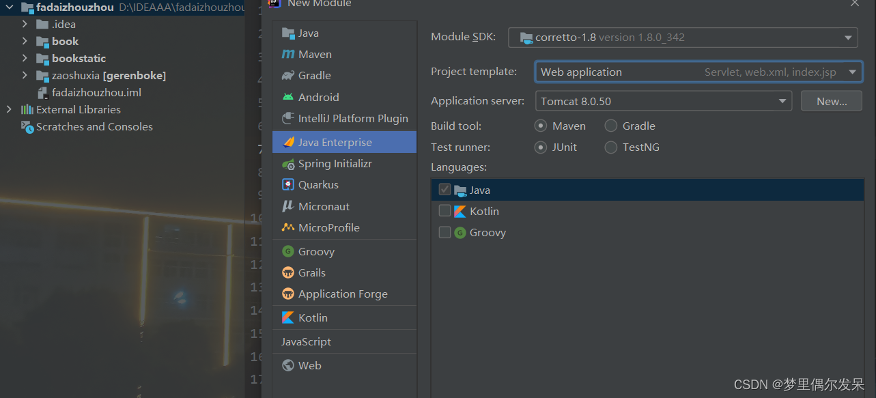Select the MicroProfile list entry
This screenshot has height=398, width=876.
click(344, 227)
